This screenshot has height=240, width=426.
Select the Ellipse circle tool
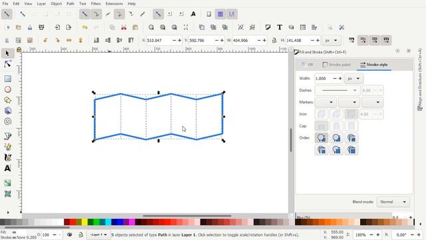click(x=7, y=89)
